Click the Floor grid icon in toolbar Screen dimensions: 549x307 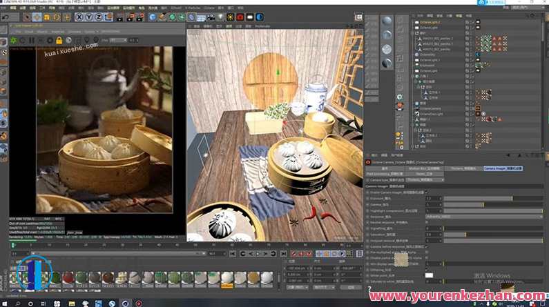tap(202, 17)
